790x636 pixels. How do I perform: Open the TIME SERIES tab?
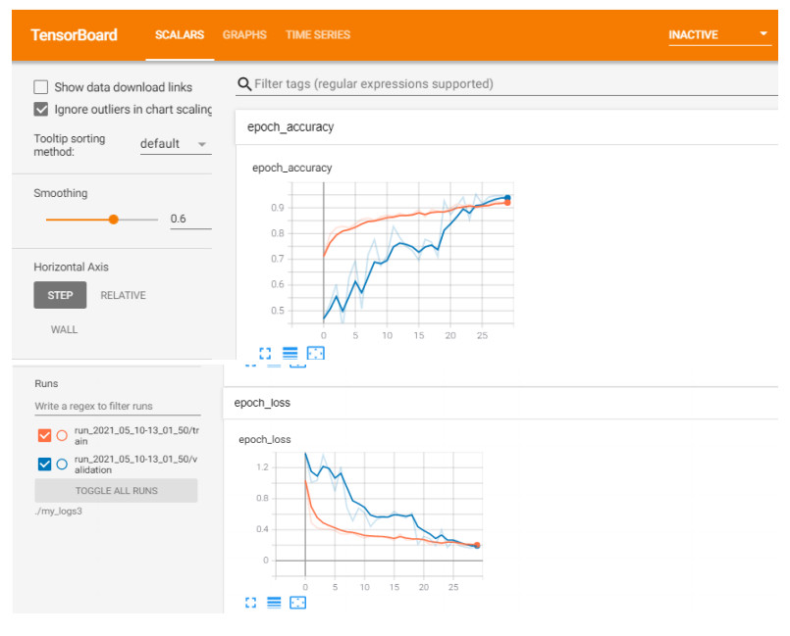pyautogui.click(x=317, y=35)
